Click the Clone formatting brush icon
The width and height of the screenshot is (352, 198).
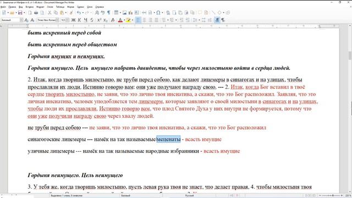(71, 13)
